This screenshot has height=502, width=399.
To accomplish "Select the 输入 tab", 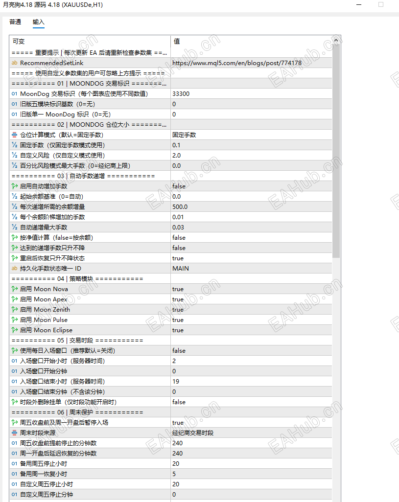I will pyautogui.click(x=38, y=22).
